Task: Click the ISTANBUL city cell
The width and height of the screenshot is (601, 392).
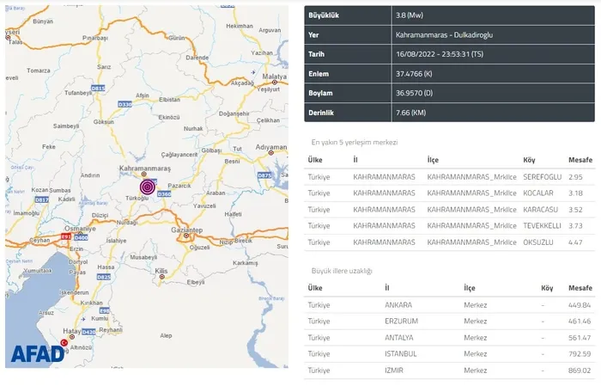Action: coord(401,354)
